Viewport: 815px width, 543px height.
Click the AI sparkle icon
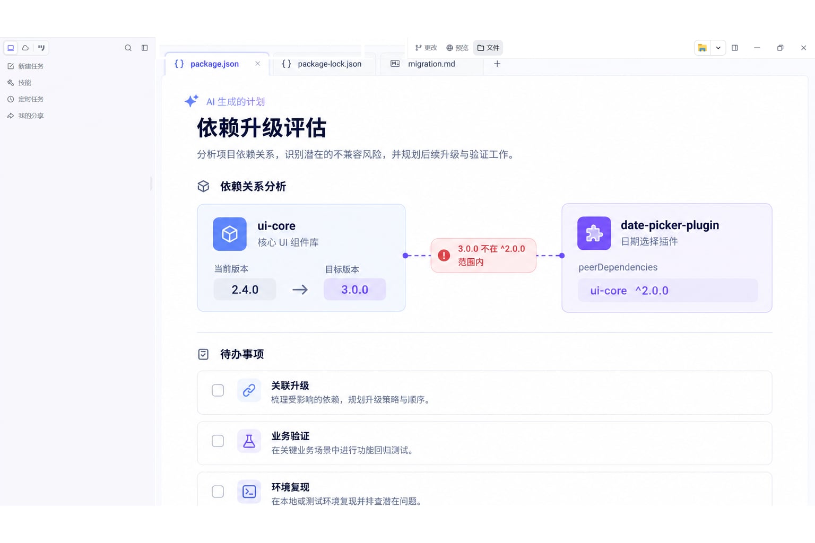pyautogui.click(x=192, y=101)
